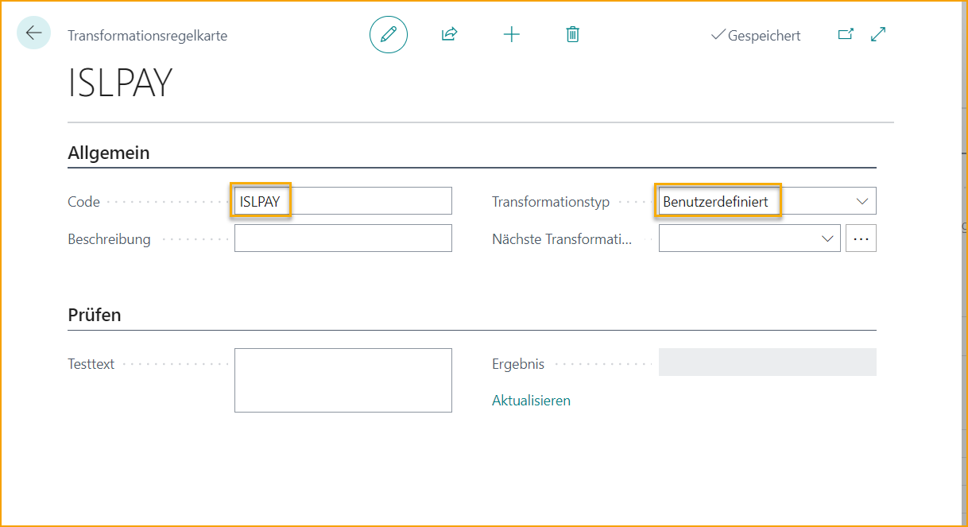Click the Gespeichert checkmark indicator
968x527 pixels.
755,35
